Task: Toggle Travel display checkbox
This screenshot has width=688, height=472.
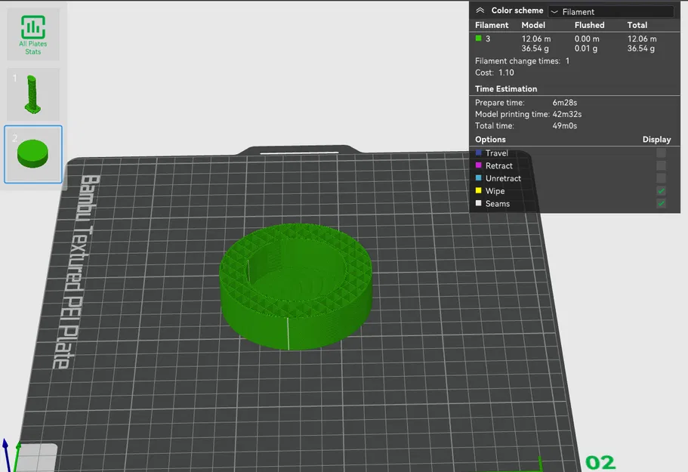Action: point(661,153)
